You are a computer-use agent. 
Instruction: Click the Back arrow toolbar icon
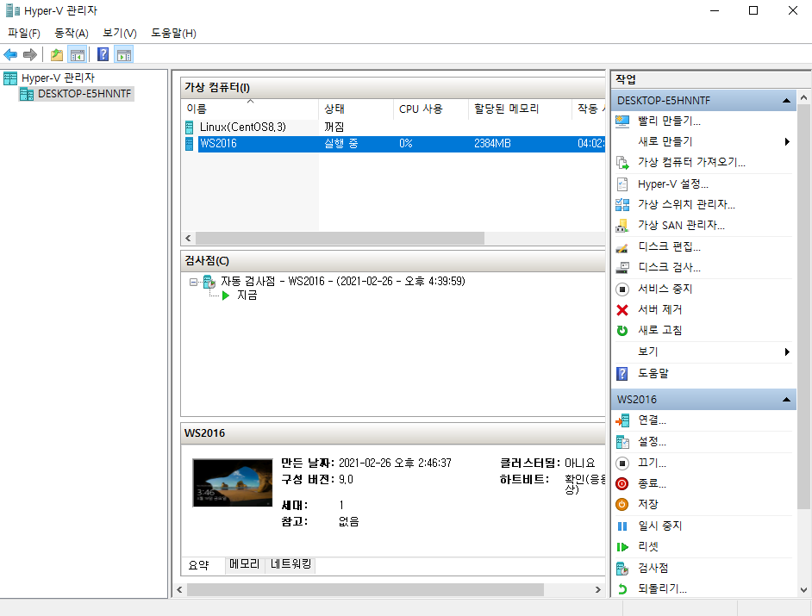pyautogui.click(x=10, y=54)
